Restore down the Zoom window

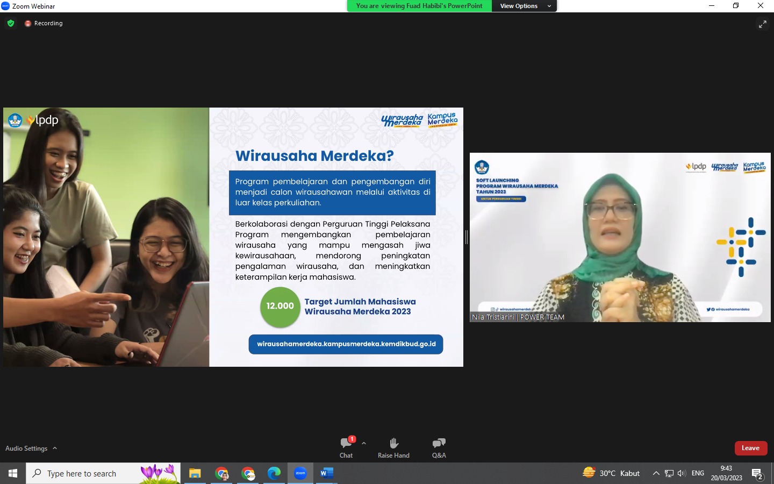pos(736,6)
